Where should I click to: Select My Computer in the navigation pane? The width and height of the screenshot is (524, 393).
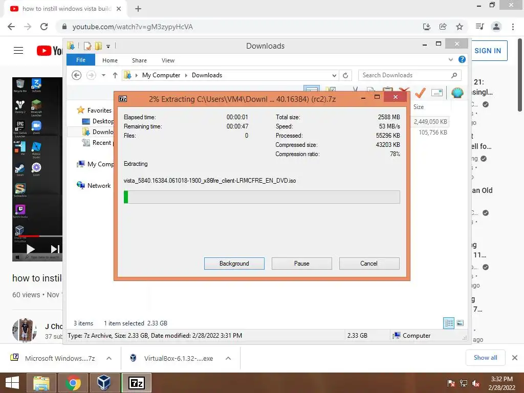pyautogui.click(x=100, y=164)
